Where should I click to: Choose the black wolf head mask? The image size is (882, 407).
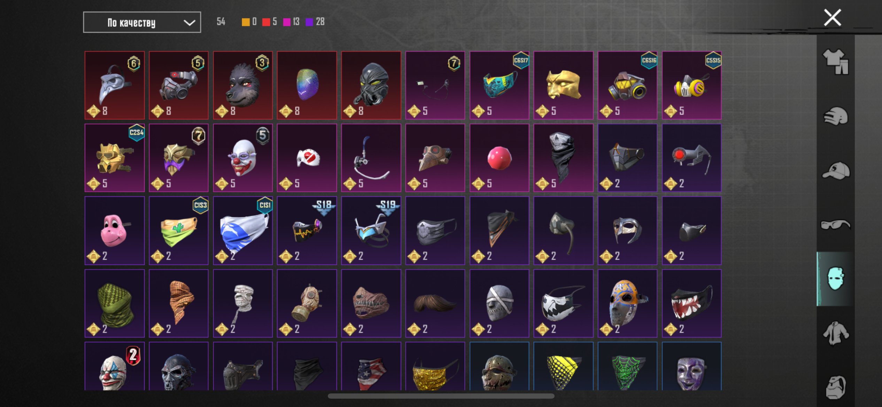pos(243,85)
